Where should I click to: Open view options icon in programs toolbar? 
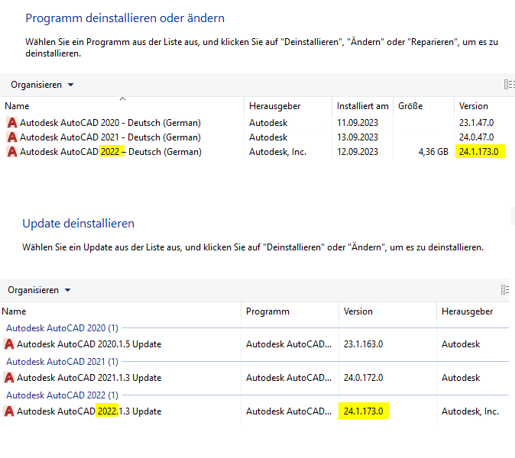point(509,85)
